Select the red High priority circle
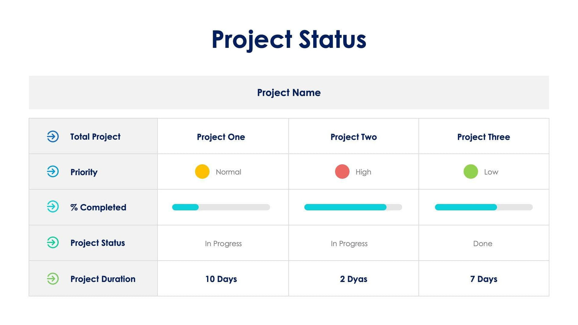 tap(342, 172)
